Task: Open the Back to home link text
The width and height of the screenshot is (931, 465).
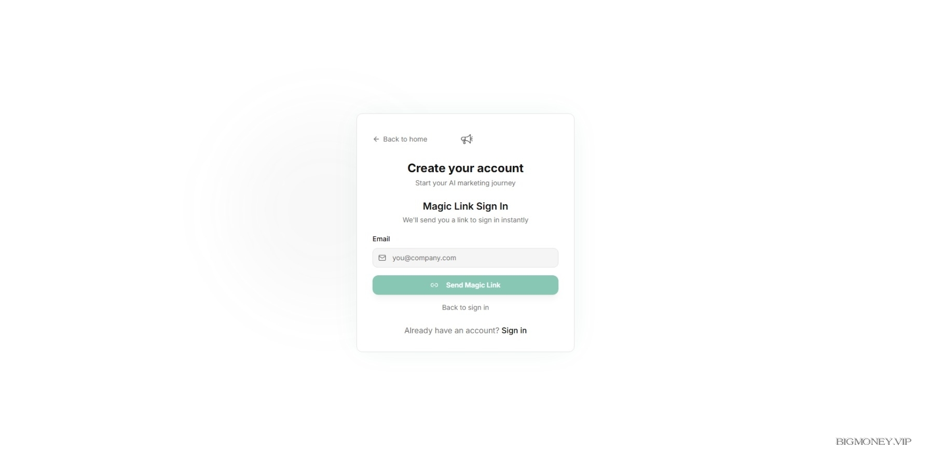Action: [x=405, y=139]
